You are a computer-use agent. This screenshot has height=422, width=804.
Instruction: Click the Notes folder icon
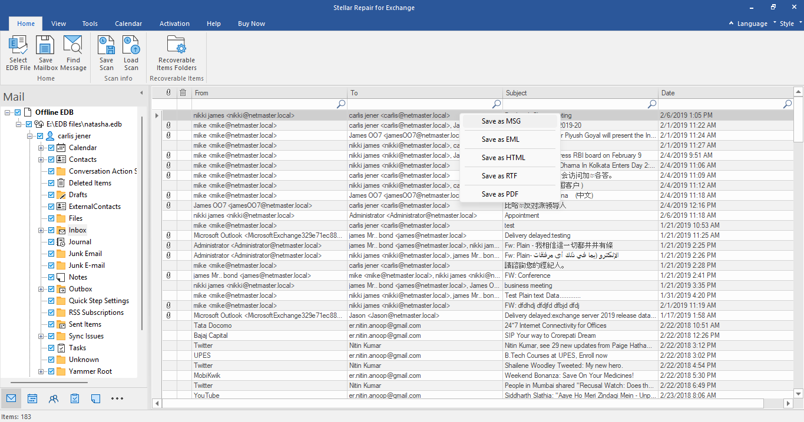click(x=61, y=277)
